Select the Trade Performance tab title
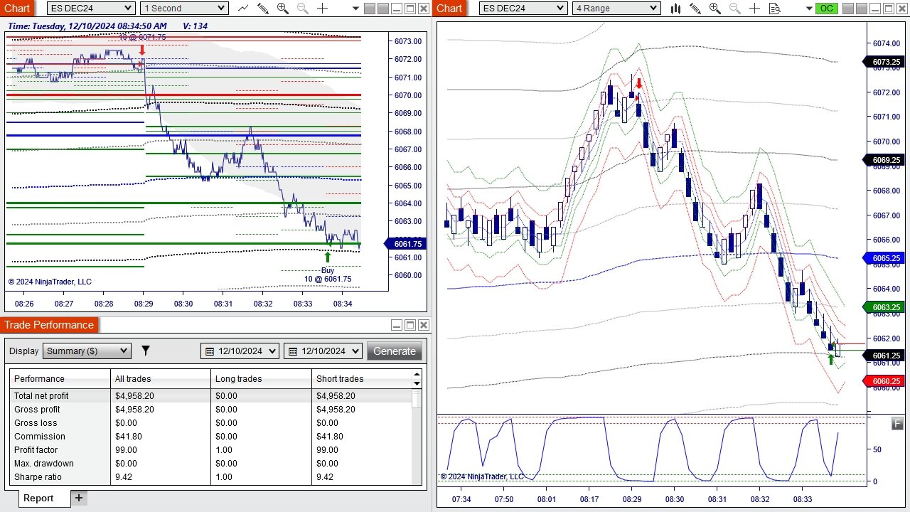The height and width of the screenshot is (512, 910). pos(49,325)
